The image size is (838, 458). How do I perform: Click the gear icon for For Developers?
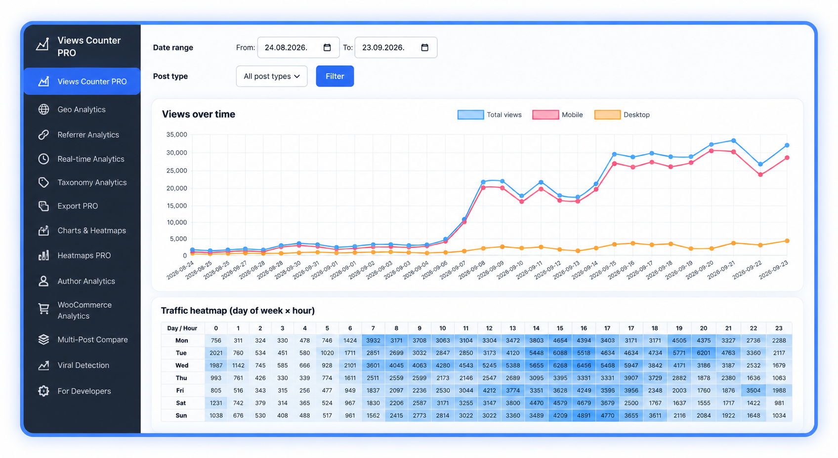[x=43, y=391]
